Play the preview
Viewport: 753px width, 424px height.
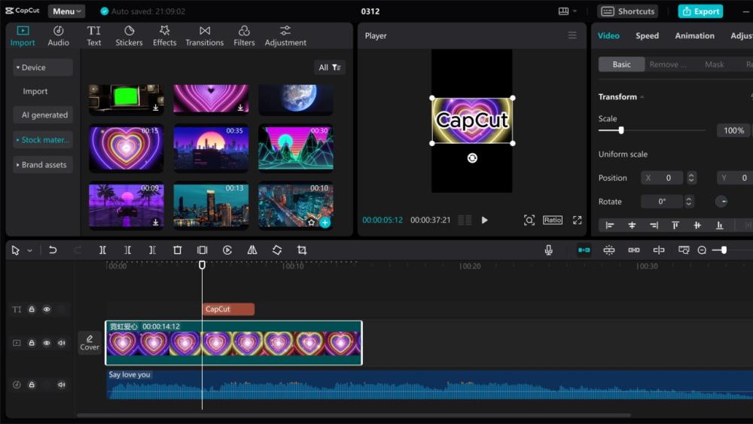point(484,220)
